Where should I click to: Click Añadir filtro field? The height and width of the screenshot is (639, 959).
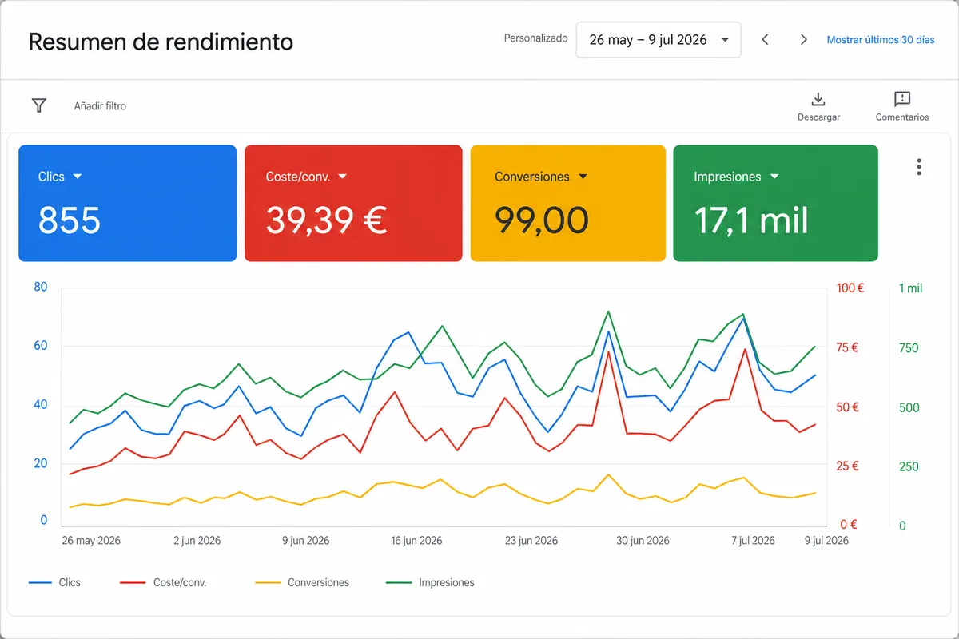100,105
